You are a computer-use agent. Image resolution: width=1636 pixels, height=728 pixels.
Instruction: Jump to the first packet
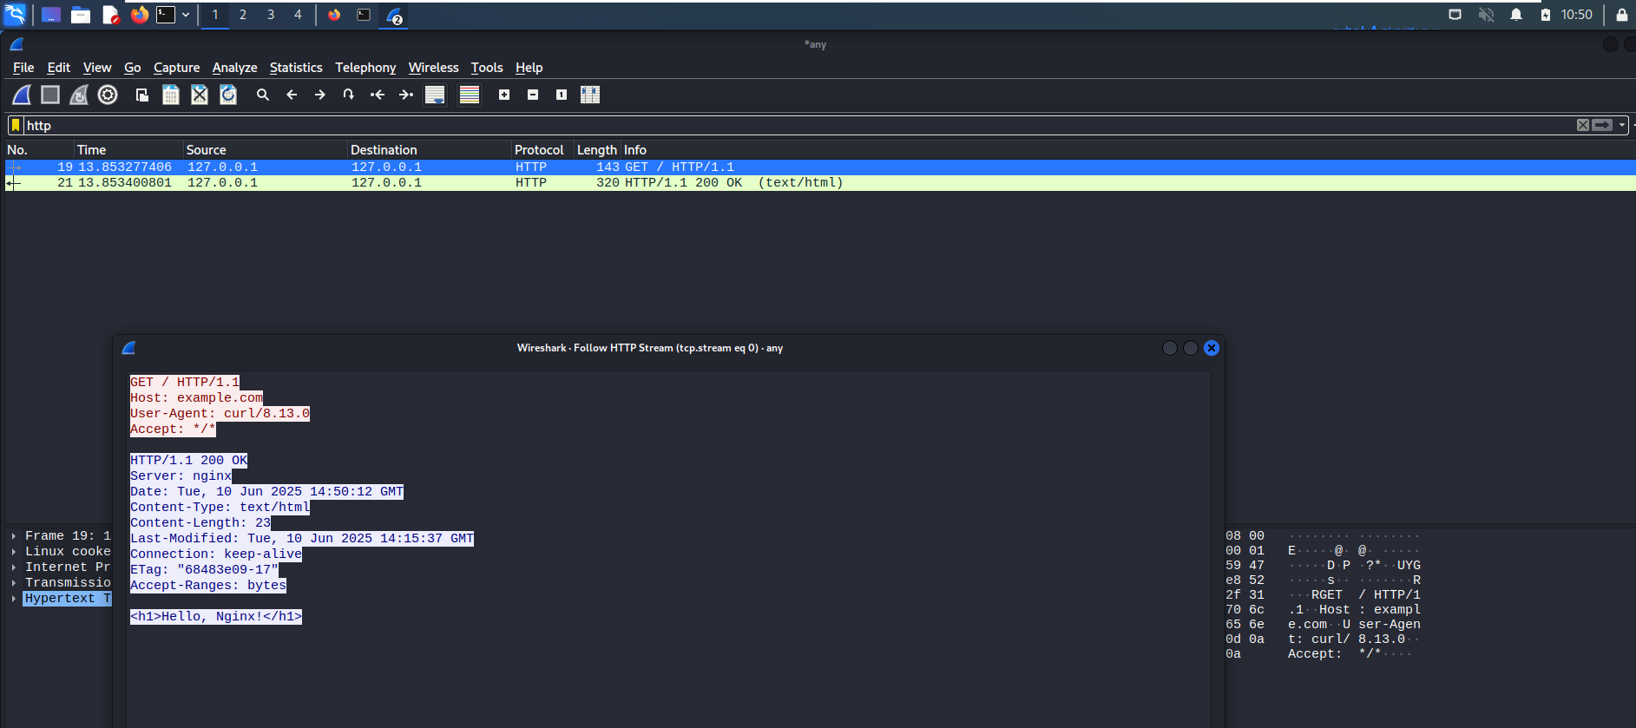coord(378,95)
